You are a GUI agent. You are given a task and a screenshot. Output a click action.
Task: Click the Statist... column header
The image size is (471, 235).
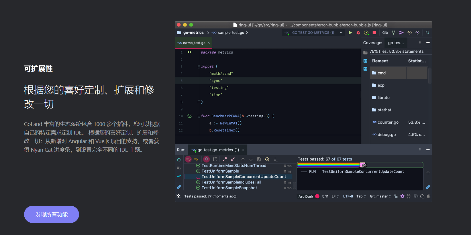(x=417, y=61)
